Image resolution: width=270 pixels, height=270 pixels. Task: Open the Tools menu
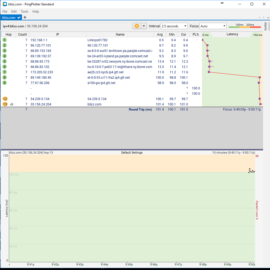(24, 12)
